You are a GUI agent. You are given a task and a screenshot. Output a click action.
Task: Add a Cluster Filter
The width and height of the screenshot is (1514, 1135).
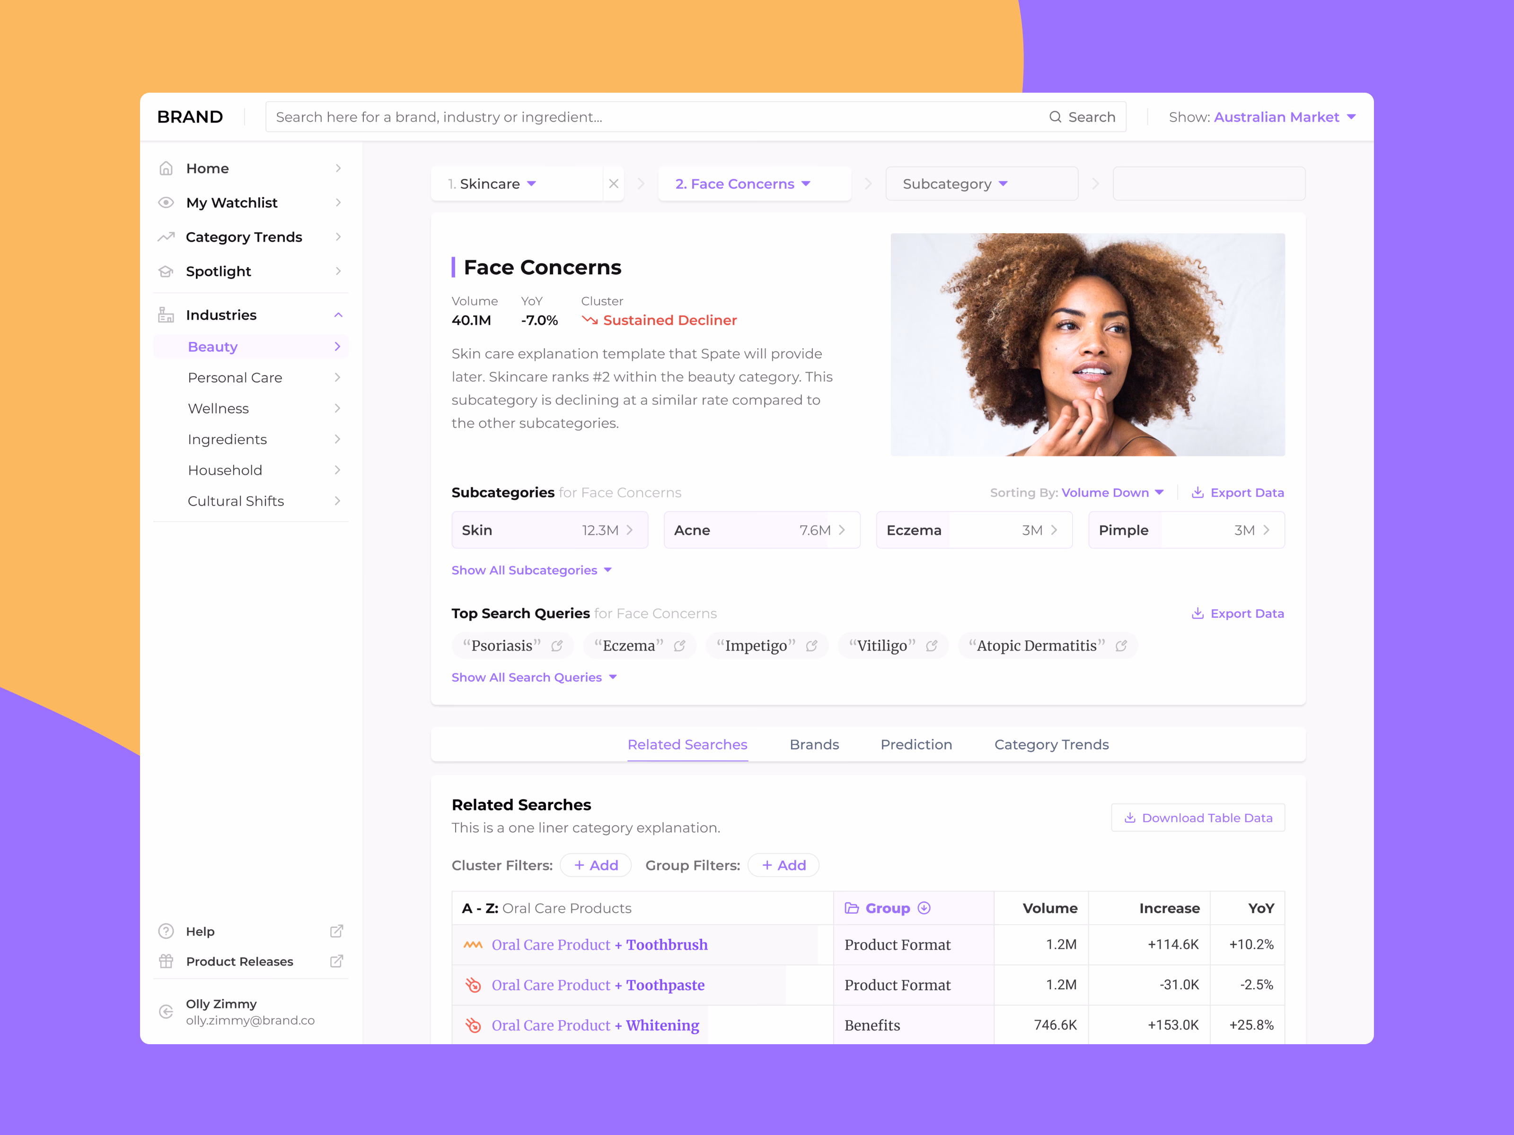tap(596, 865)
